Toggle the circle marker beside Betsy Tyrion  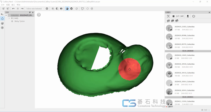12,21
